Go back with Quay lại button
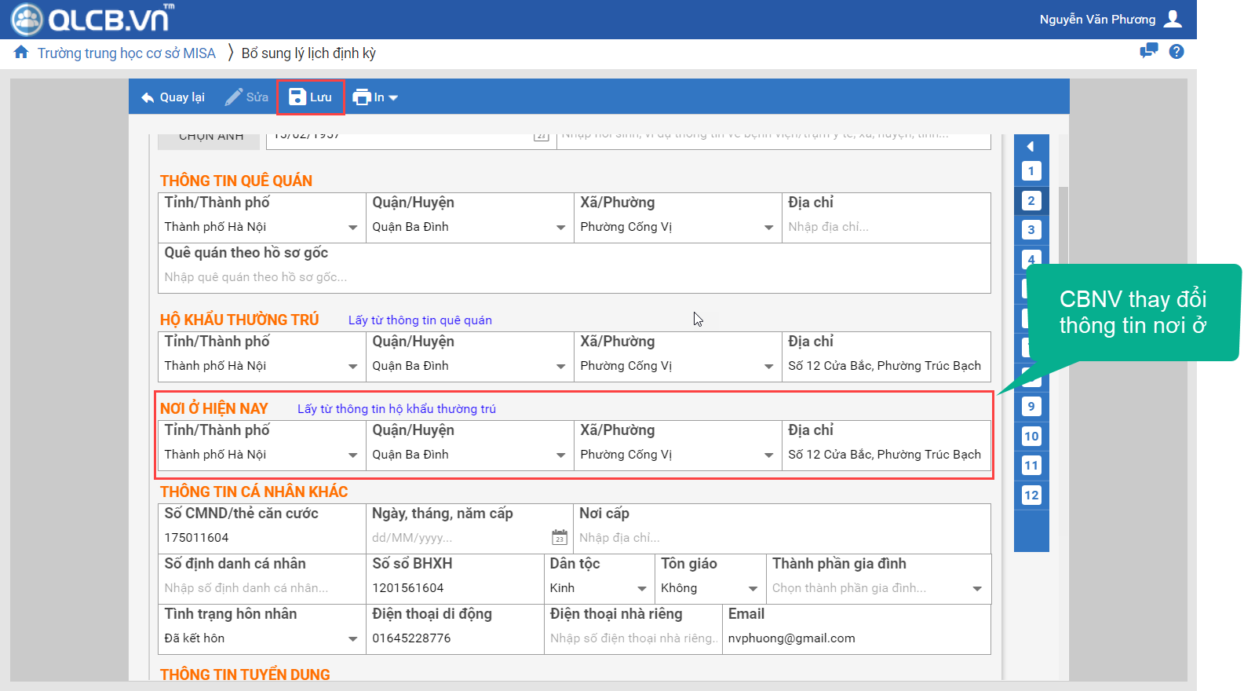The height and width of the screenshot is (691, 1244). [x=173, y=97]
